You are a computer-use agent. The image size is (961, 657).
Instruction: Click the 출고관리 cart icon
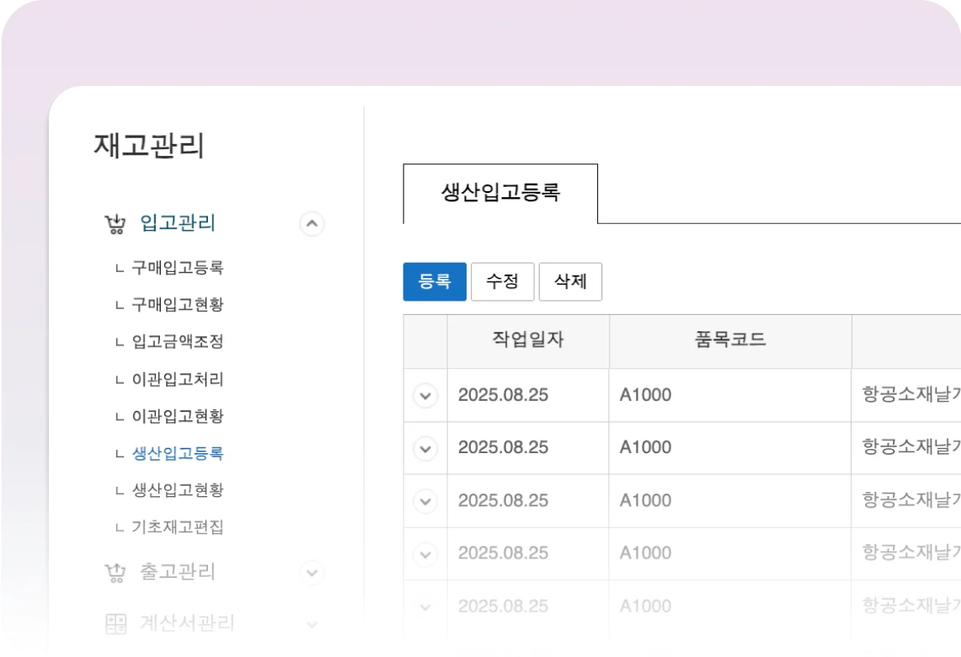click(115, 573)
